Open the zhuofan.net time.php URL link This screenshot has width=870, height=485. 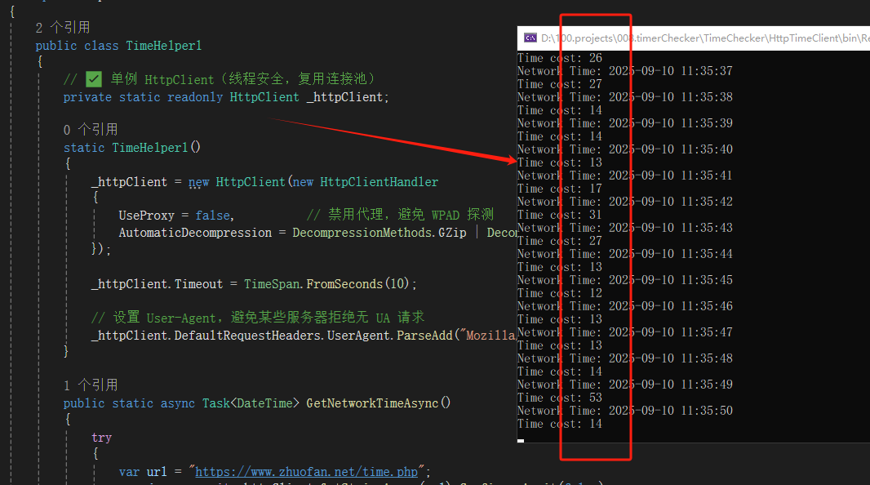pos(306,472)
